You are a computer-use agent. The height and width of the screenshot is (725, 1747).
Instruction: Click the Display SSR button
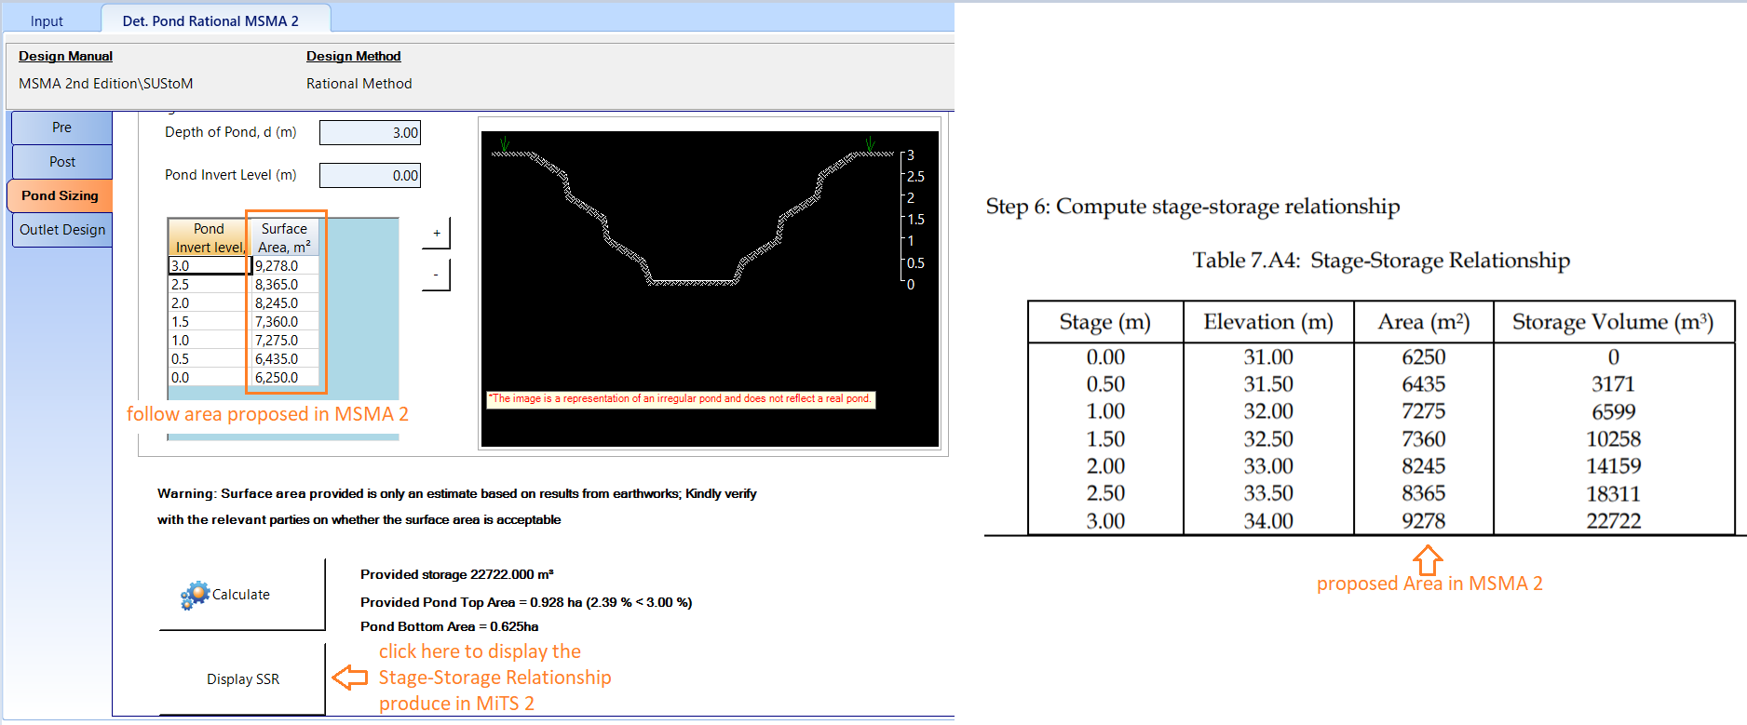[x=242, y=679]
